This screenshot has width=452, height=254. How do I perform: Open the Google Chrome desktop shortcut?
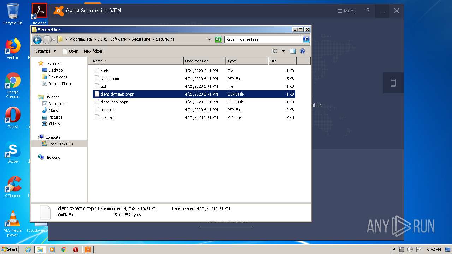coord(13,86)
